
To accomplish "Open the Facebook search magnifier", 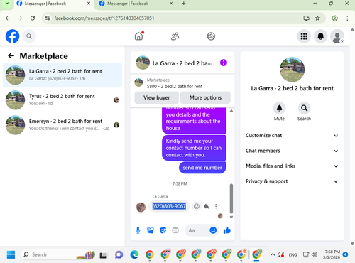I will pos(29,36).
